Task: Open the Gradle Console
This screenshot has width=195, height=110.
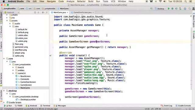Action: point(183,106)
